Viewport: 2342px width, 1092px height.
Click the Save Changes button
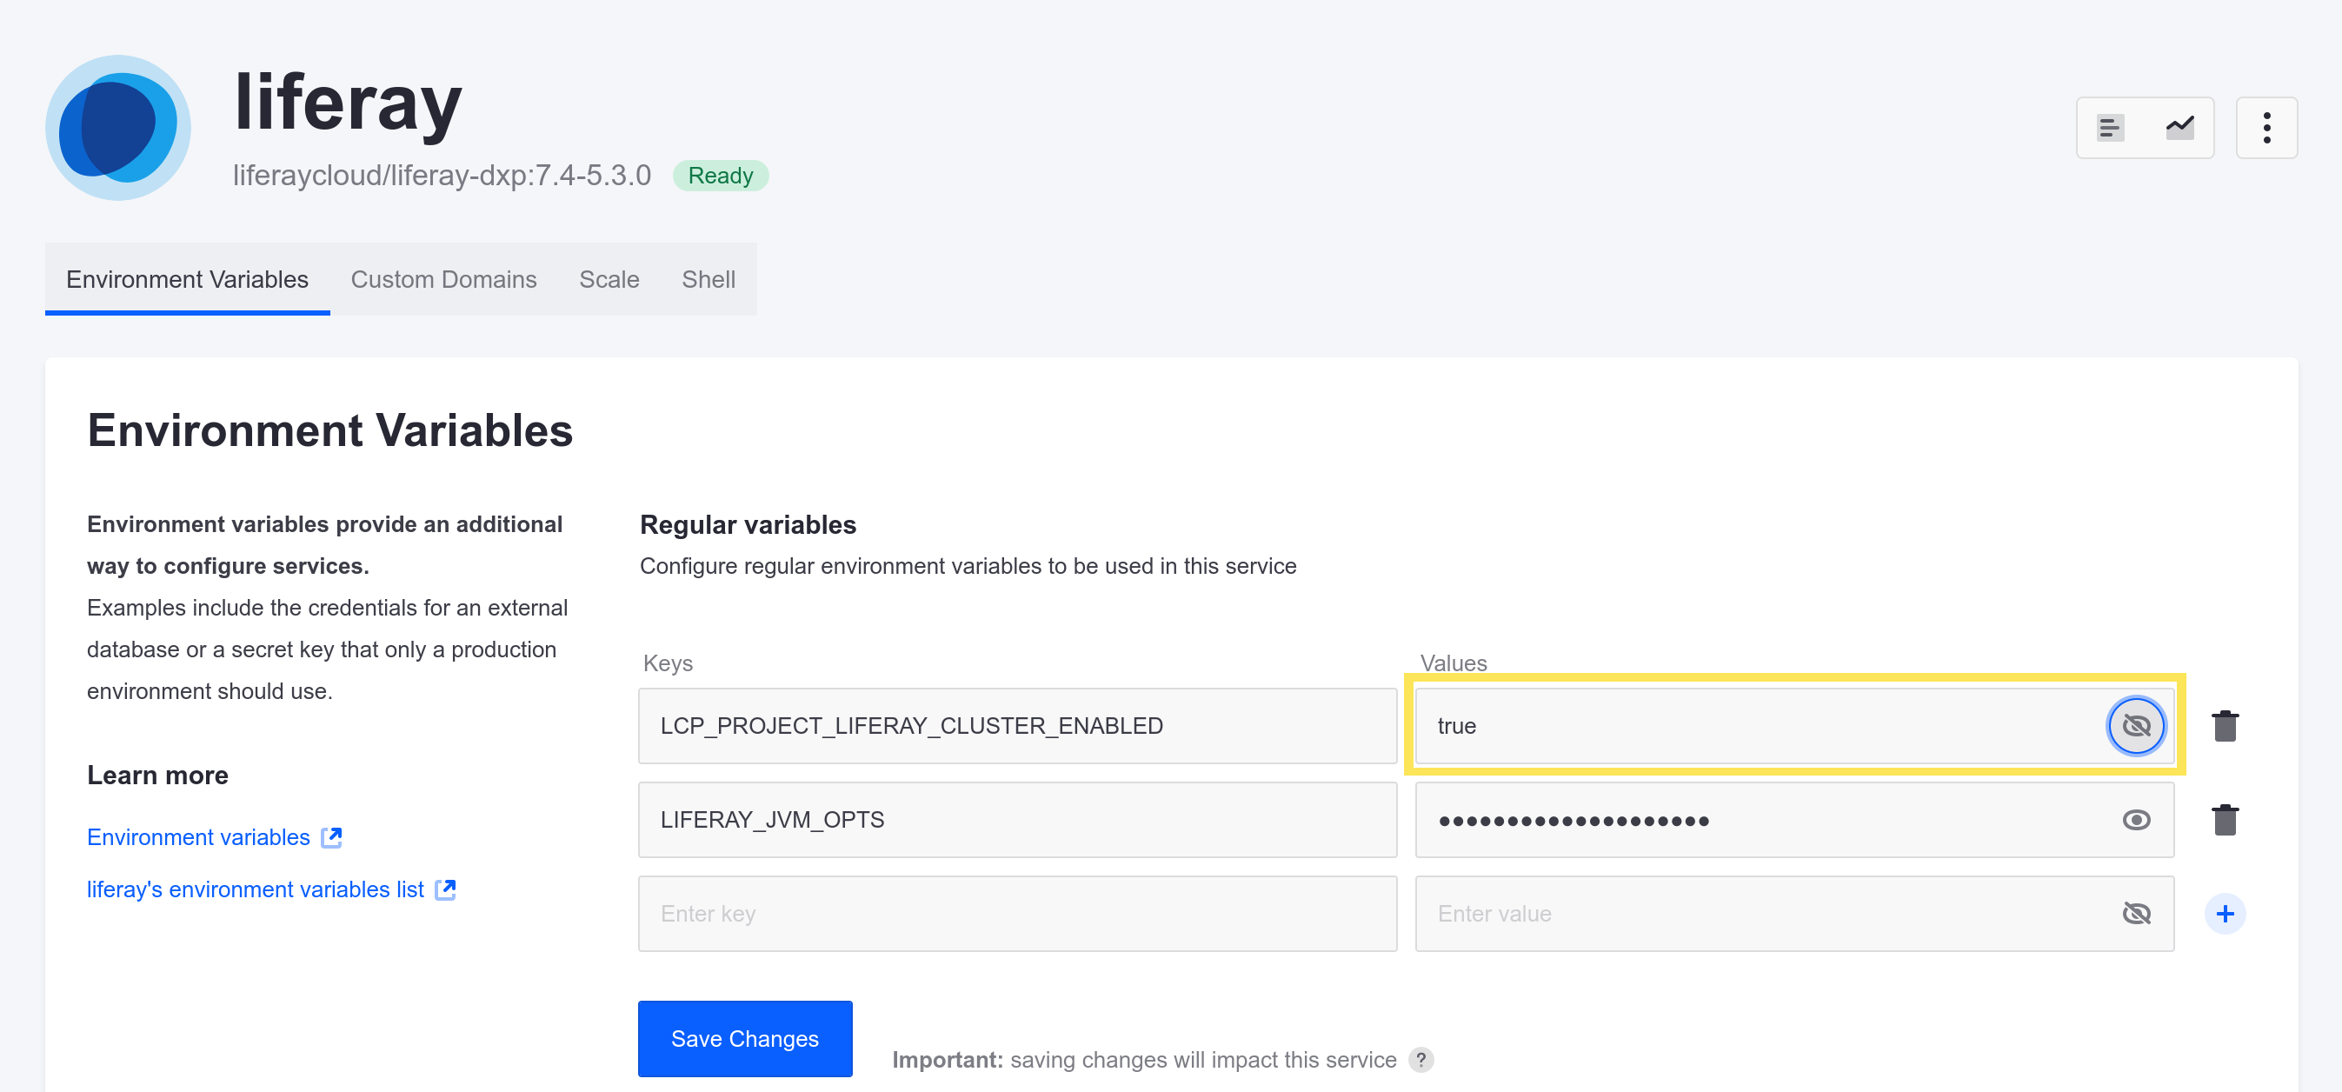click(x=745, y=1038)
